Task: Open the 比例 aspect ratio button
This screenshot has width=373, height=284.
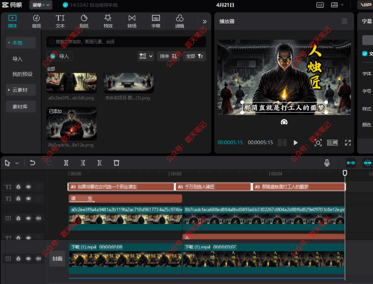Action: [x=332, y=143]
